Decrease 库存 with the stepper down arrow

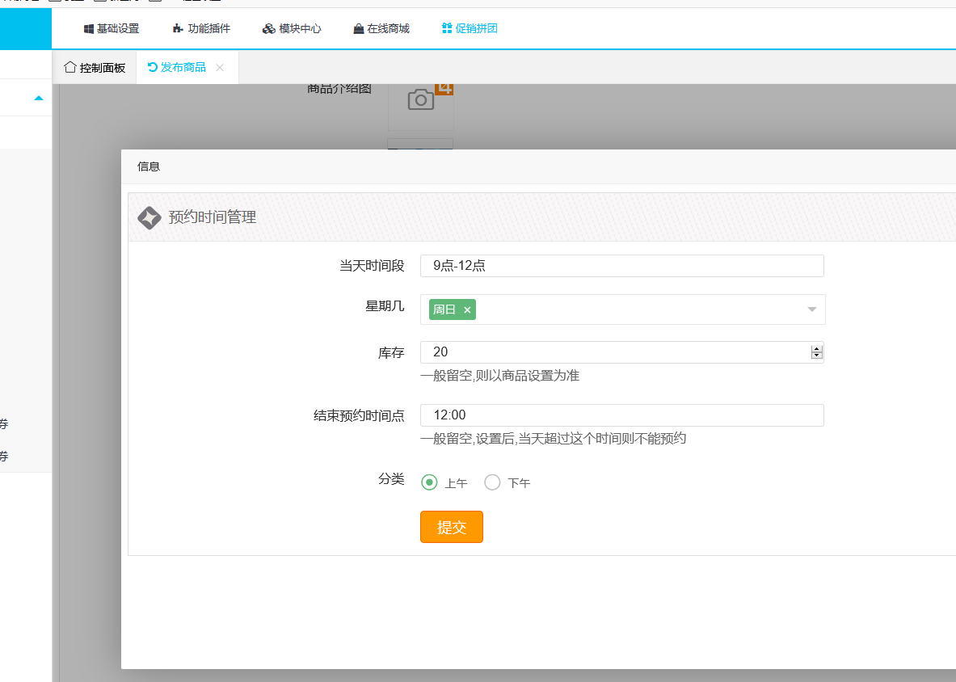point(817,356)
